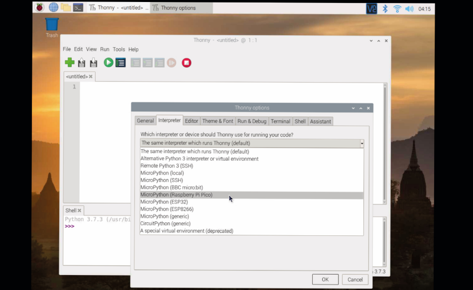Open the Edit menu
Screen dimensions: 473x290
tap(78, 49)
